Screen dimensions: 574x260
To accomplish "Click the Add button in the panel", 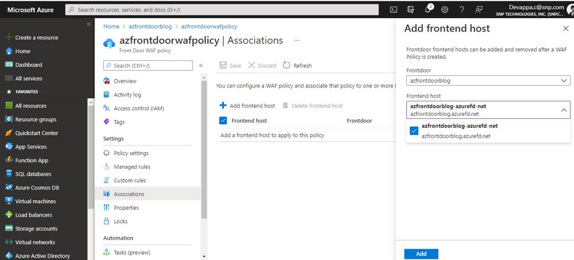I will 421,253.
